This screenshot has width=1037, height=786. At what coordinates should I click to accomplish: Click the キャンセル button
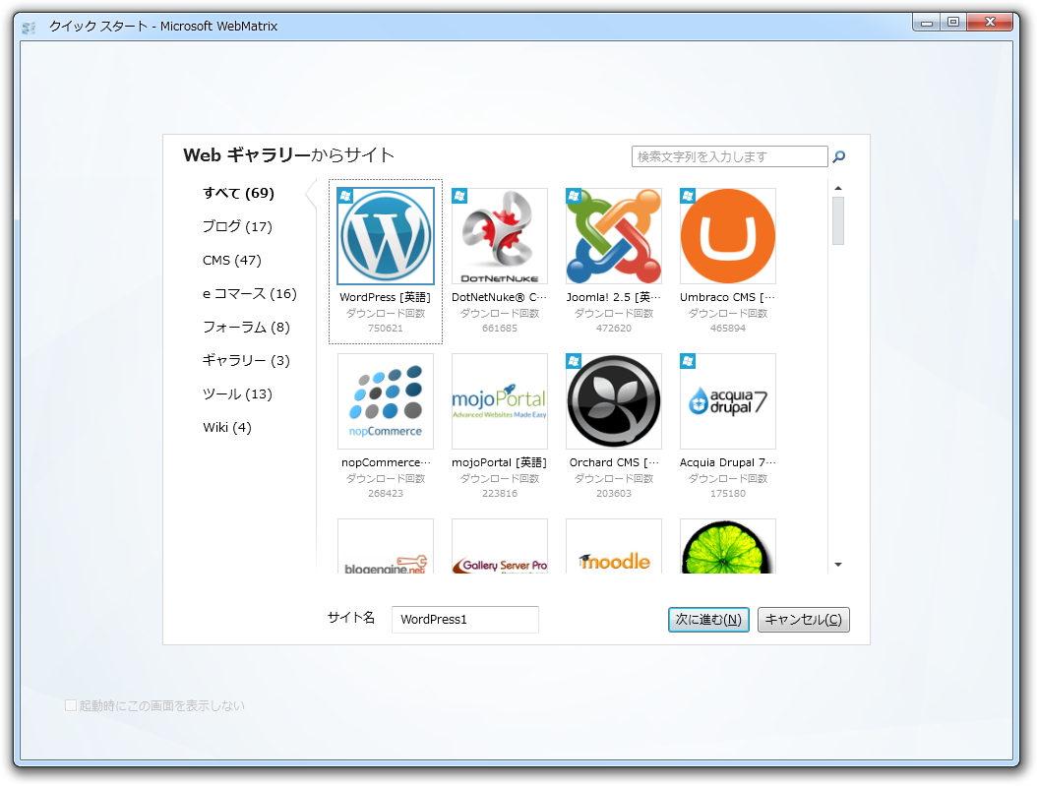coord(803,620)
